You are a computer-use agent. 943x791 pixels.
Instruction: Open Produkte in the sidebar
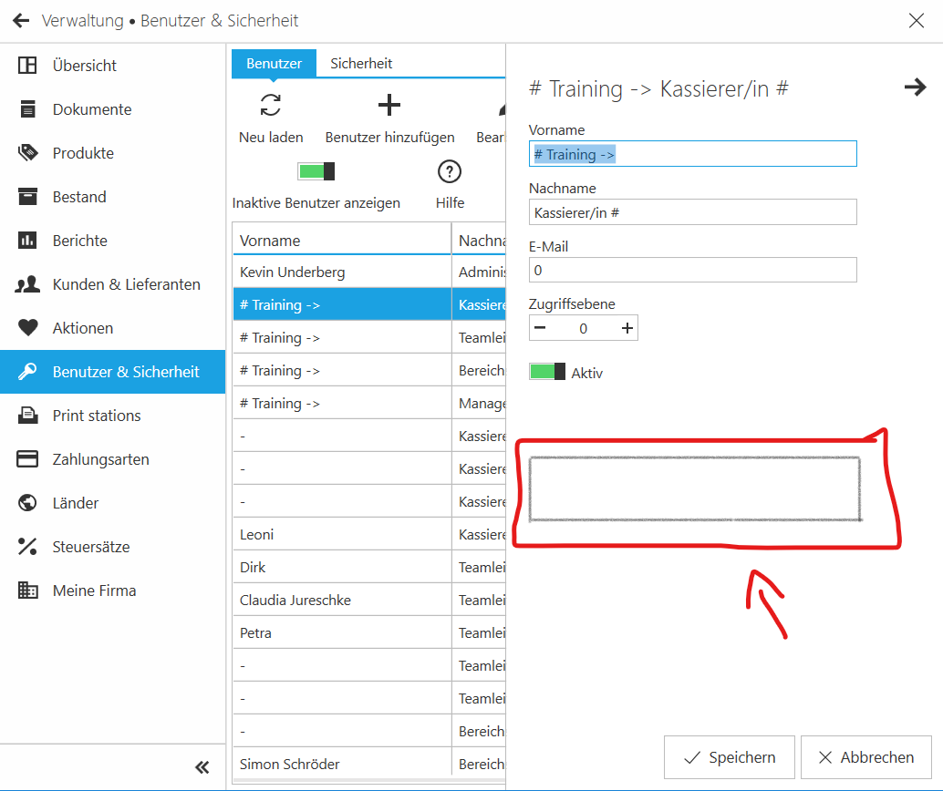point(83,153)
